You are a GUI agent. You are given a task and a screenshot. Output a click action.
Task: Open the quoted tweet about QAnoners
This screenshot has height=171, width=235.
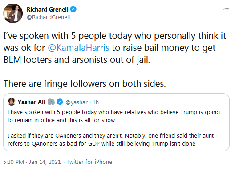116,122
